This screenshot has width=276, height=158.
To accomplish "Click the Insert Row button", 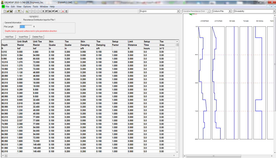I will coord(23,37).
